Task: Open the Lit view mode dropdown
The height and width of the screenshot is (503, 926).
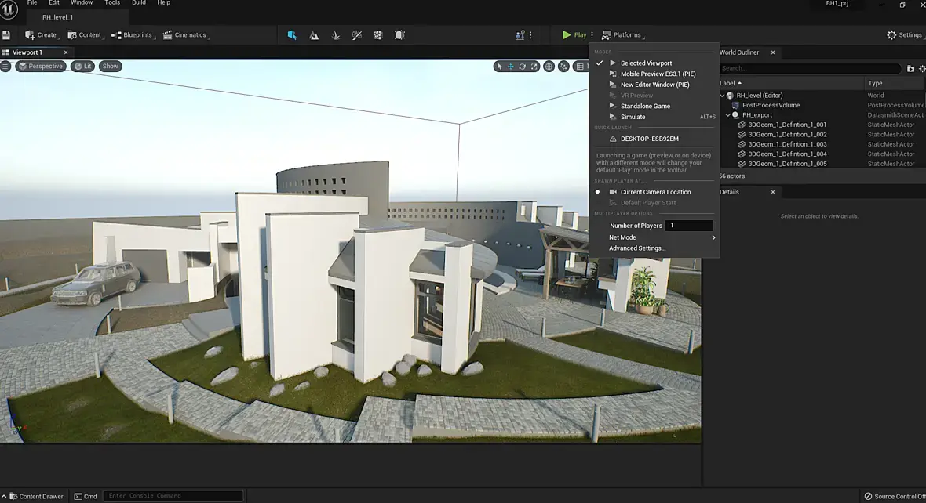Action: pos(82,66)
